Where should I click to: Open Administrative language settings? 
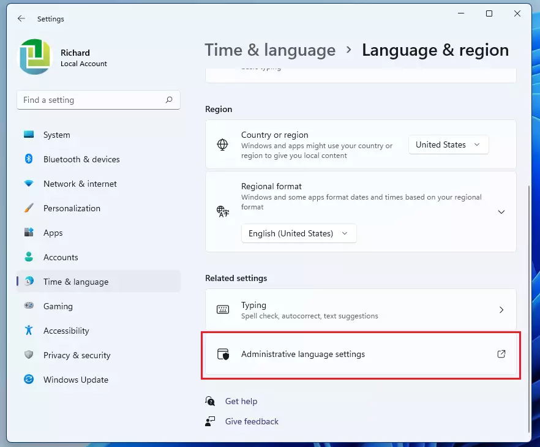[361, 354]
